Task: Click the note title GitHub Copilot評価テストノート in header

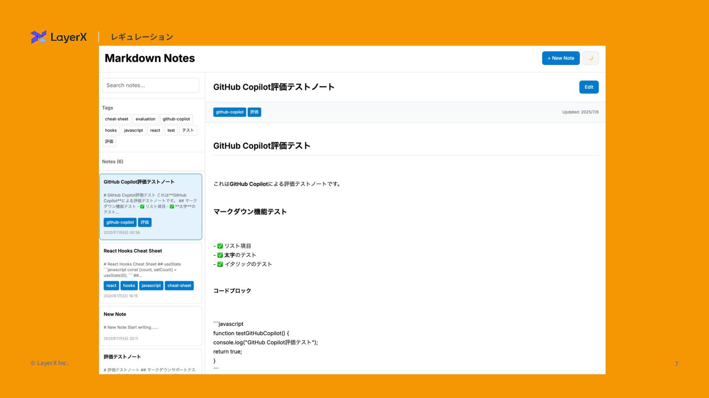Action: tap(274, 87)
